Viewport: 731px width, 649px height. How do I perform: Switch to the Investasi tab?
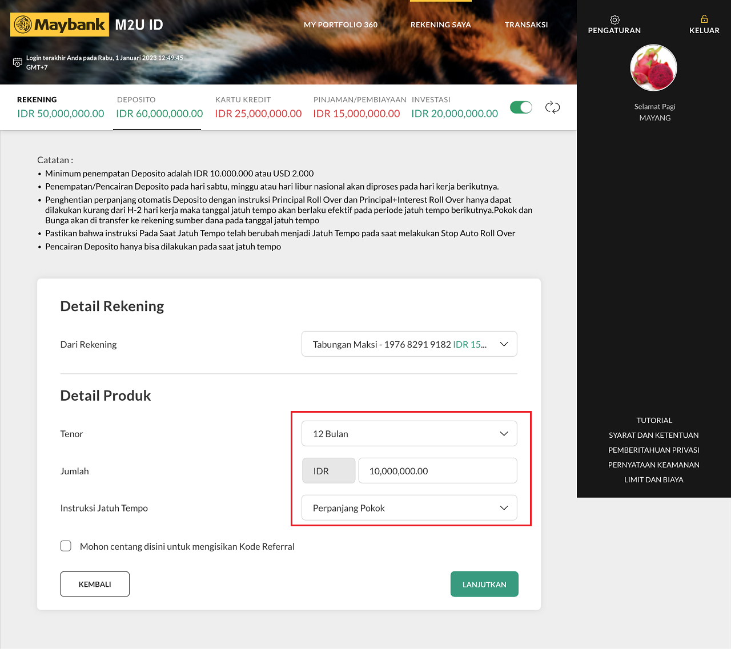pyautogui.click(x=455, y=107)
